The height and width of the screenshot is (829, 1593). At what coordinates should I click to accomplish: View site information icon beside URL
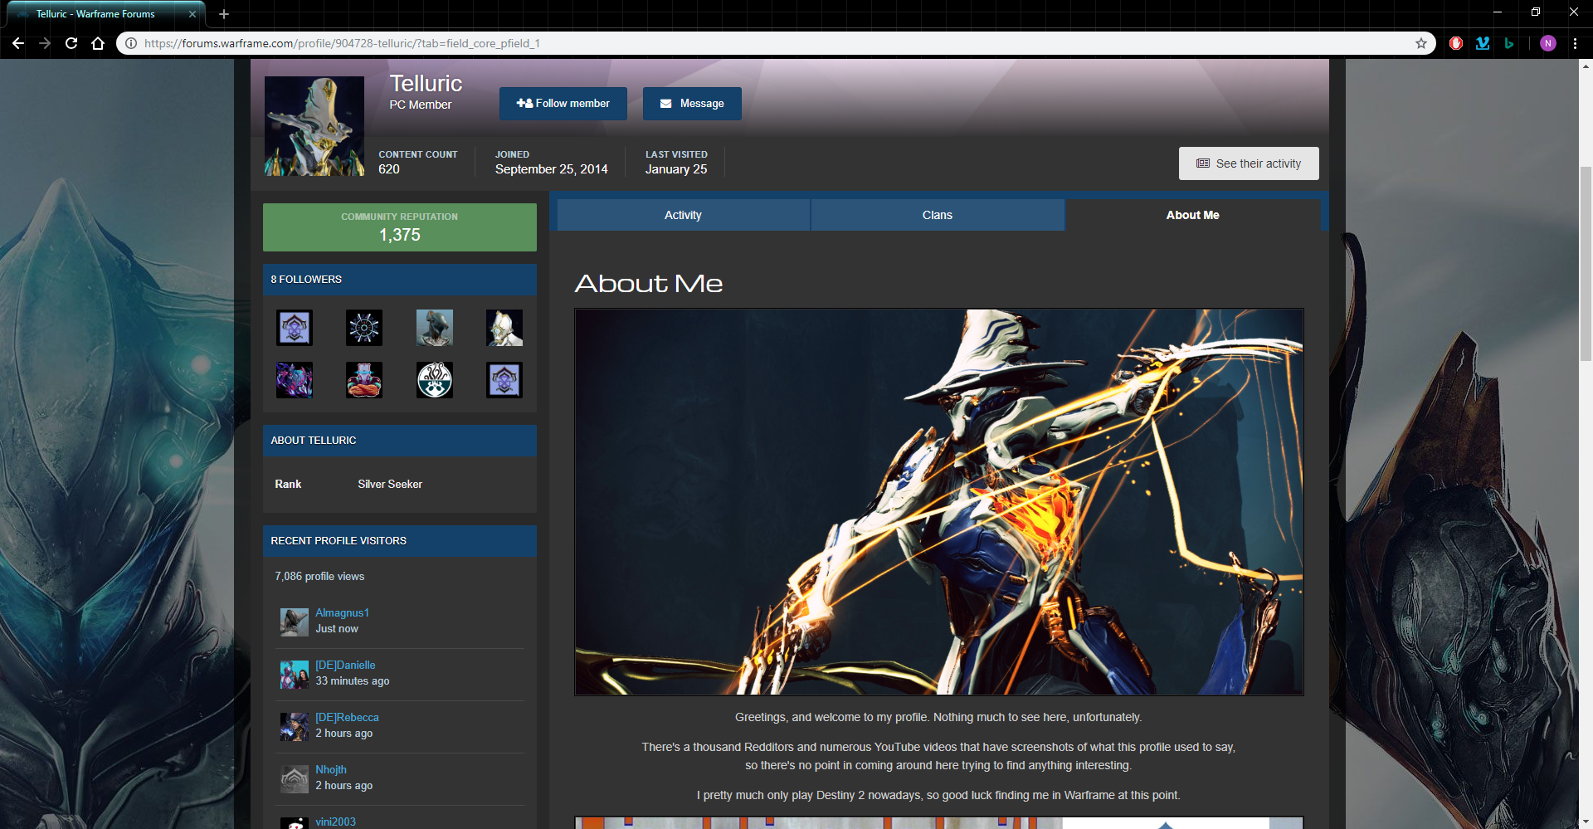[130, 43]
